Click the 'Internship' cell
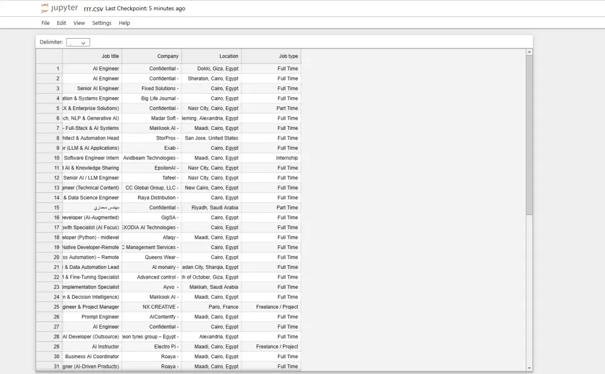Image resolution: width=605 pixels, height=374 pixels. (271, 158)
